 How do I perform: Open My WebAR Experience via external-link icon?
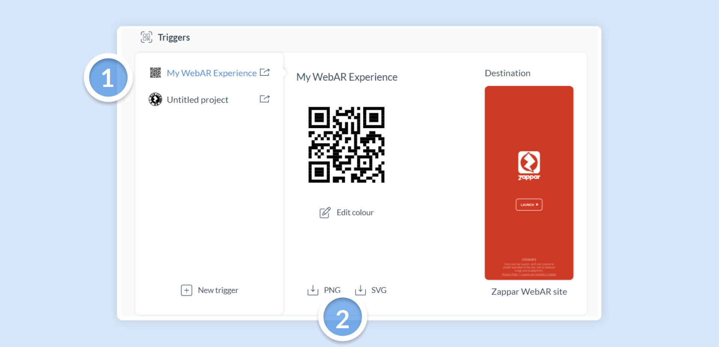pos(265,72)
